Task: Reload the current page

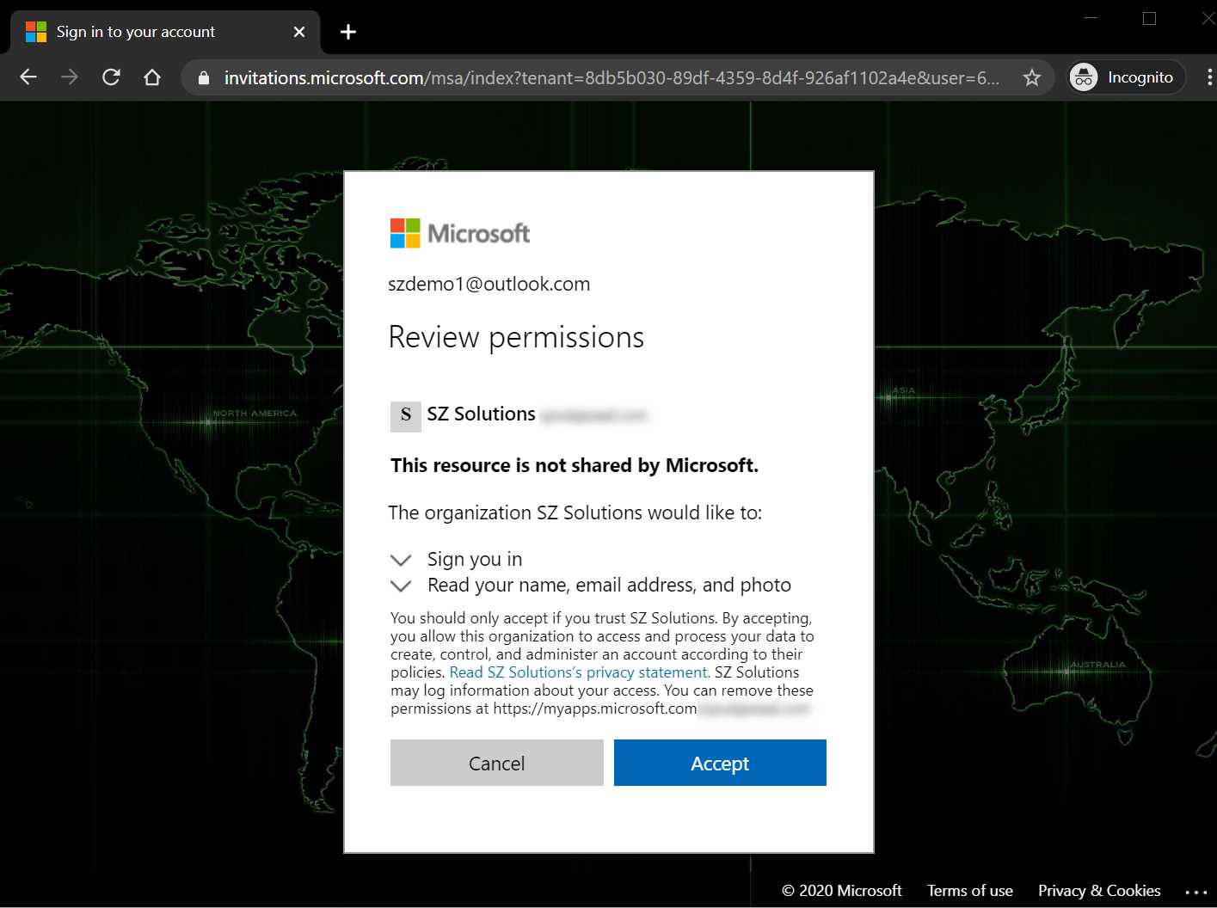Action: point(110,77)
